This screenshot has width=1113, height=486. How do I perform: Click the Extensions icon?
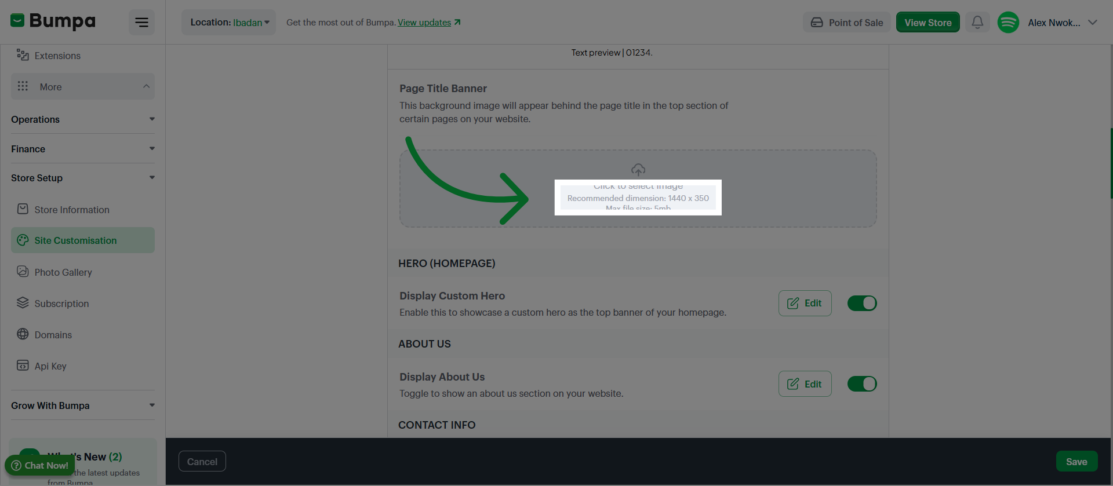(x=23, y=54)
